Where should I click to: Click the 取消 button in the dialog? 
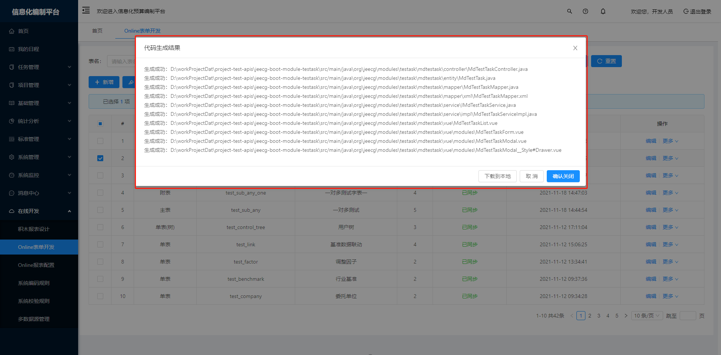click(532, 176)
